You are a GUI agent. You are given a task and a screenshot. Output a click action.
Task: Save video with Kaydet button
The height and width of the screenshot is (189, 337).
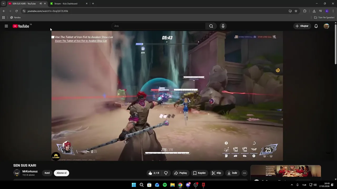[x=199, y=173]
